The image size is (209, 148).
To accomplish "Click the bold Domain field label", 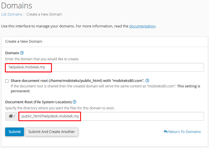I will 12,53.
